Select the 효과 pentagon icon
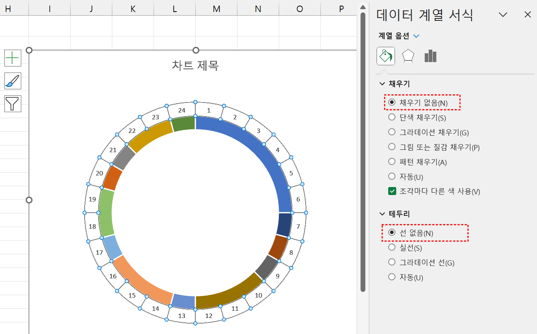 [408, 56]
